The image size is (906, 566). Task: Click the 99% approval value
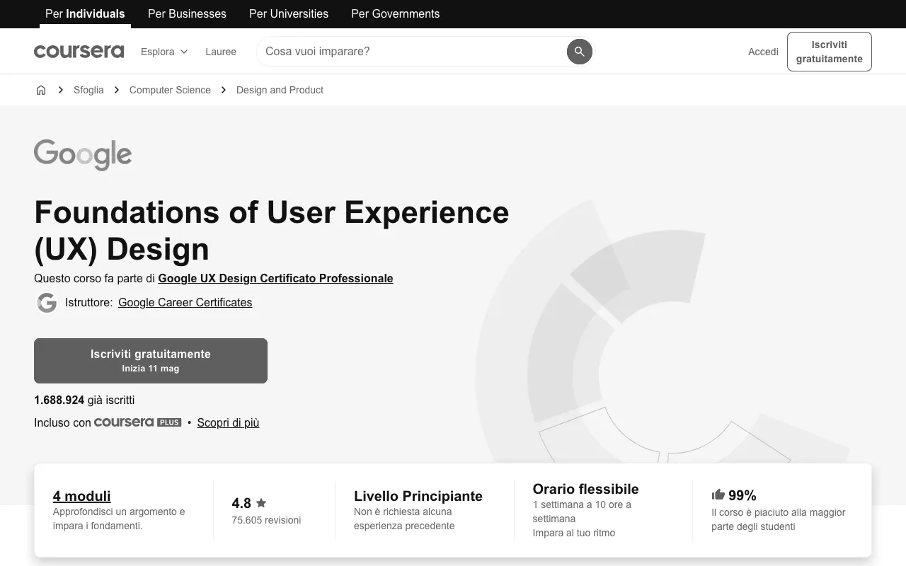pos(742,495)
